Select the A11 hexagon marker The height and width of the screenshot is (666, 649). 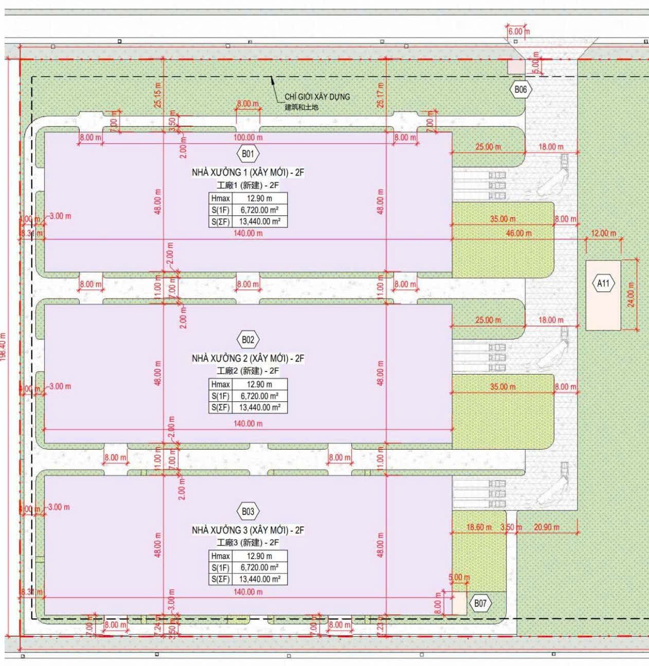(603, 283)
